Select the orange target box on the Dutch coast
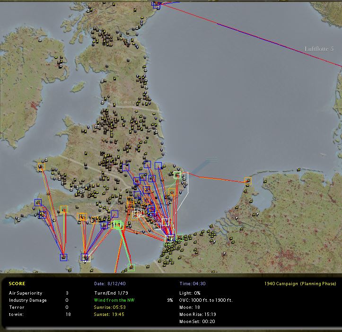This screenshot has width=342, height=332. (248, 181)
